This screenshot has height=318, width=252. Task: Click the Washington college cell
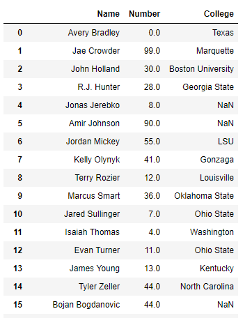point(212,232)
